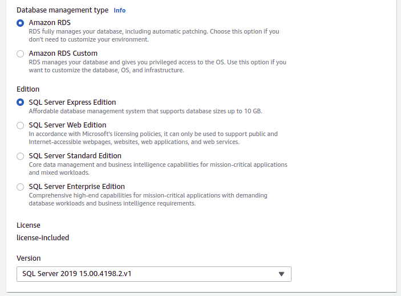The image size is (401, 296).
Task: Click the SQL Server Standard Edition label
Action: (x=75, y=155)
